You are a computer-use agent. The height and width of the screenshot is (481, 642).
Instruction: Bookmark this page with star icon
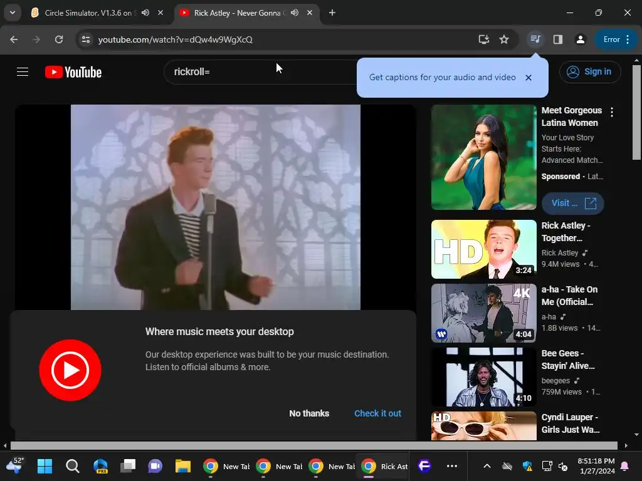point(504,39)
